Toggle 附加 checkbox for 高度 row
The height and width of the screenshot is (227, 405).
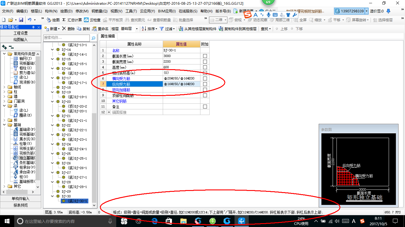click(205, 67)
